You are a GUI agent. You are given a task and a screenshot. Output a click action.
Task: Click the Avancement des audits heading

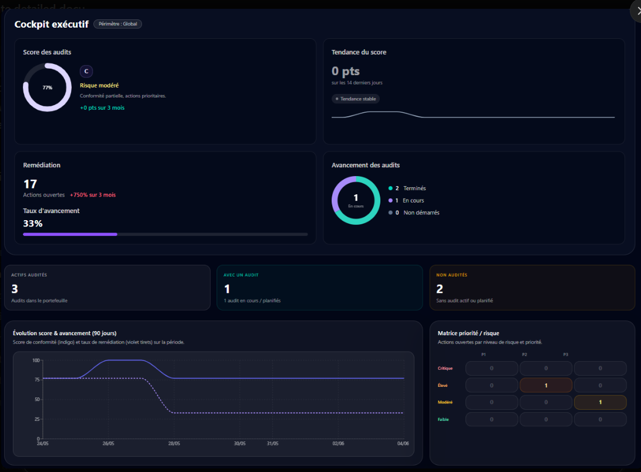(366, 165)
